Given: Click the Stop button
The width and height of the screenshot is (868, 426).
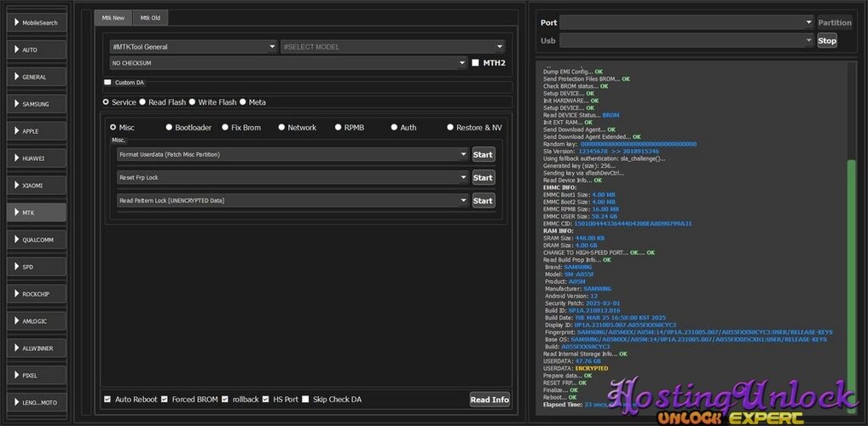Looking at the screenshot, I should click(827, 40).
